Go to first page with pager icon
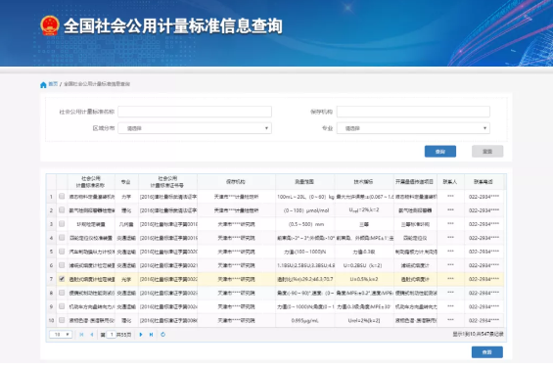Image resolution: width=553 pixels, height=369 pixels. [x=81, y=335]
